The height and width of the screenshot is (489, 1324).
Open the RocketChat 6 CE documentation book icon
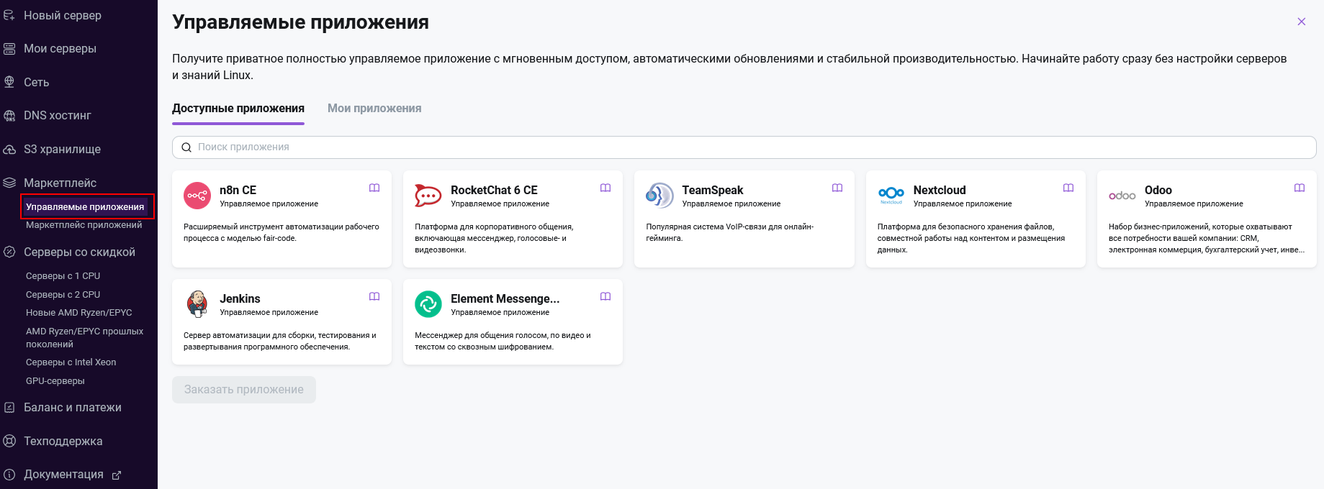point(605,188)
